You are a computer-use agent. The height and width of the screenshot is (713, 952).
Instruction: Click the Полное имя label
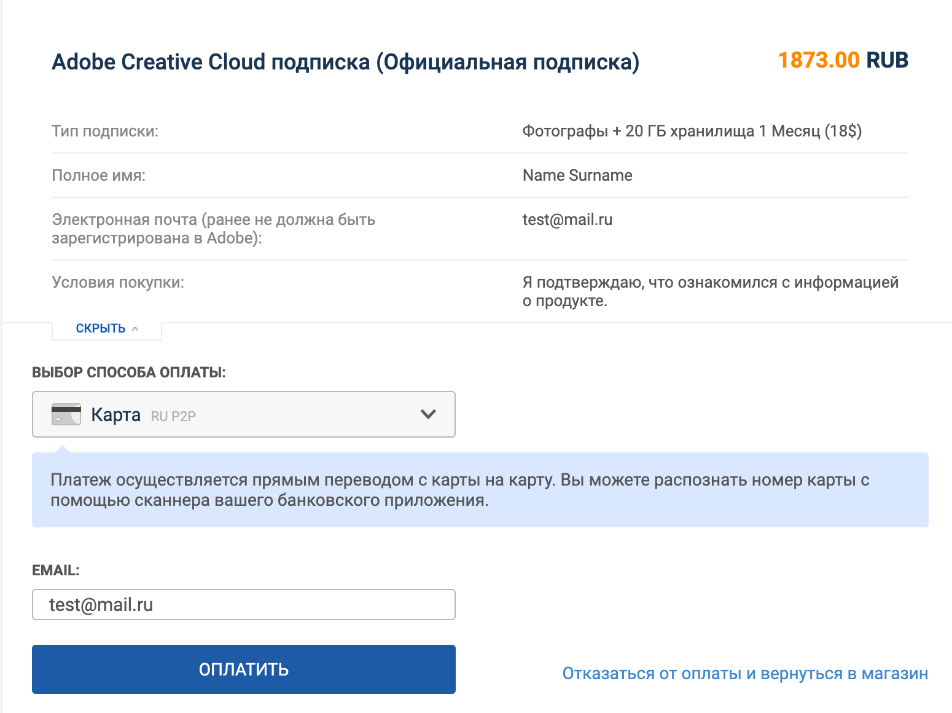tap(99, 176)
